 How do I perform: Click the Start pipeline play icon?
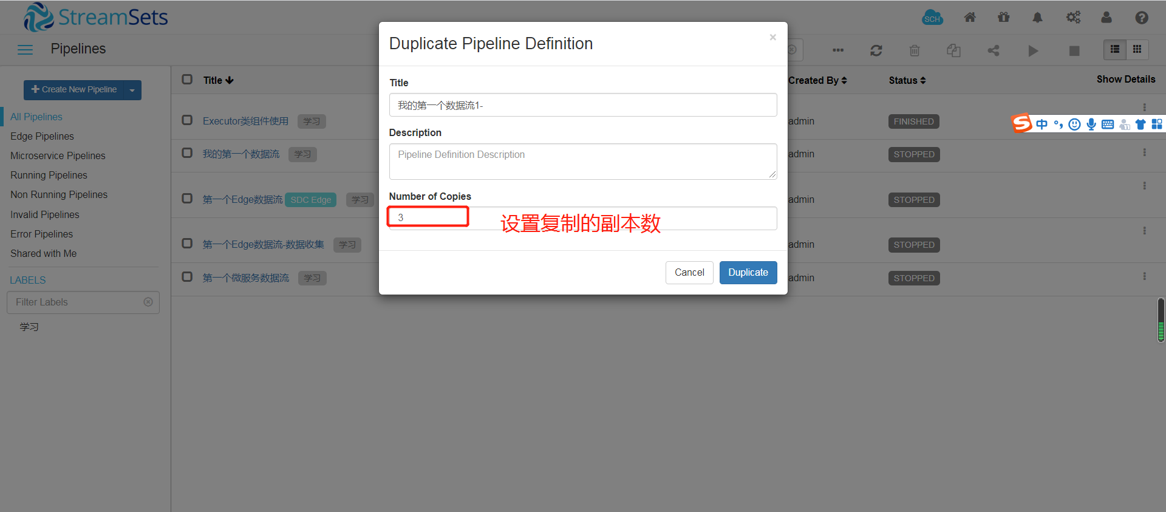pyautogui.click(x=1034, y=50)
